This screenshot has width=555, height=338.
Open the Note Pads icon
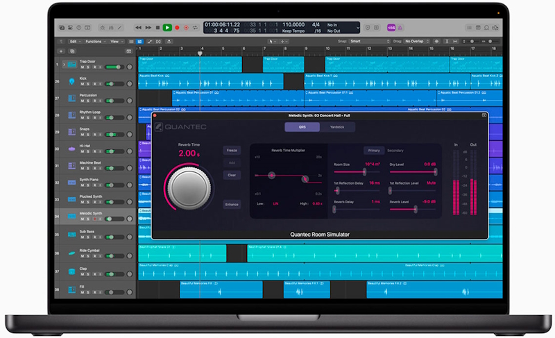478,28
